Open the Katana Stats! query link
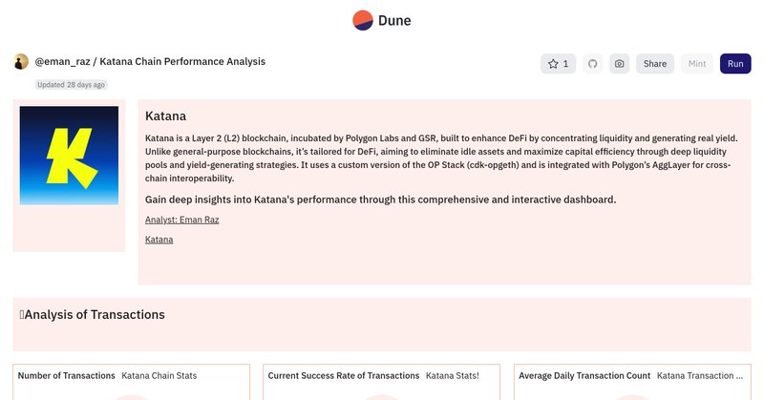Screen dimensions: 764x400 tap(452, 375)
